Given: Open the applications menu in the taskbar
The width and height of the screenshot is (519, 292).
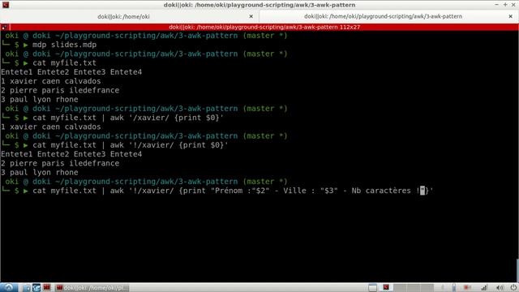Looking at the screenshot, I should [8, 287].
